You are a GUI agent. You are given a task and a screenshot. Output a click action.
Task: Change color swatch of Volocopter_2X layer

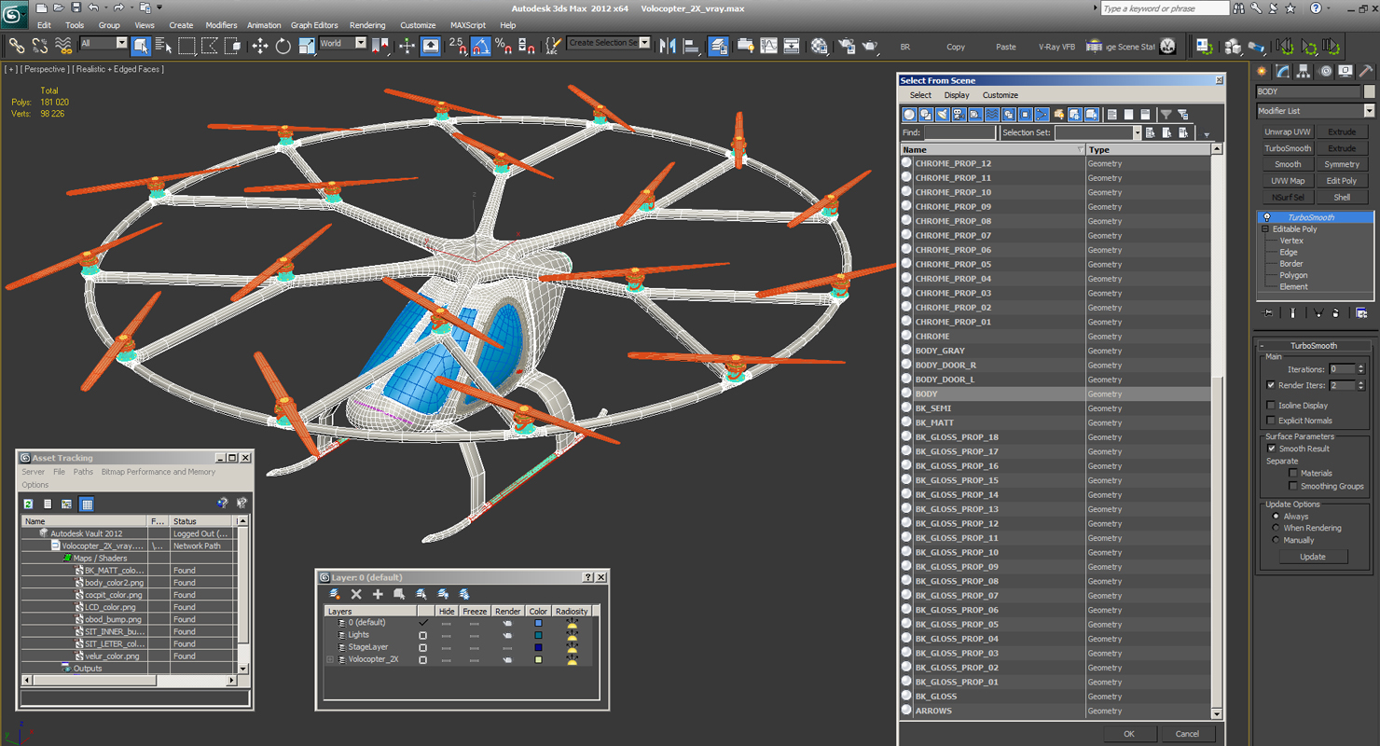[538, 659]
